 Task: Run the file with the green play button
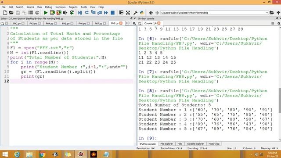[46, 13]
